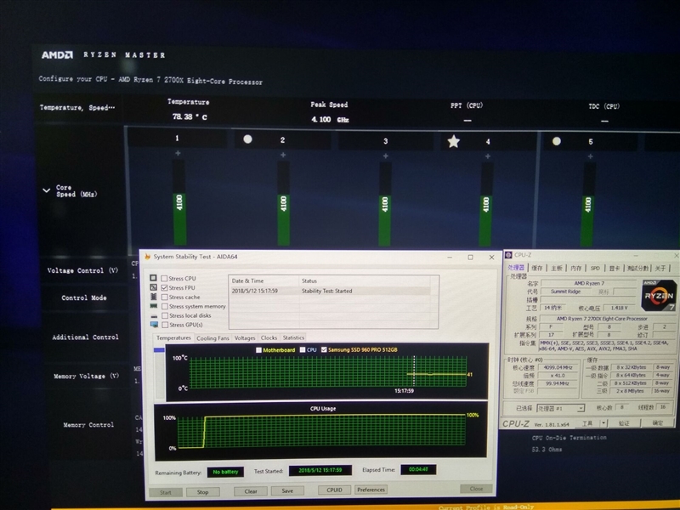Open the 测试分数 (Bench) tab in CPU-Z
Viewport: 680px width, 510px height.
637,269
